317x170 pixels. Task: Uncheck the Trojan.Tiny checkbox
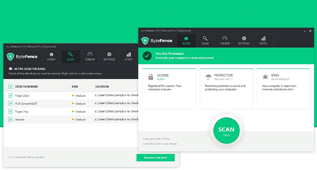coord(10,111)
